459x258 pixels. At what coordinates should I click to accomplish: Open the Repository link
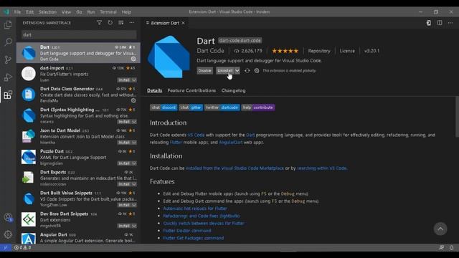pyautogui.click(x=318, y=51)
